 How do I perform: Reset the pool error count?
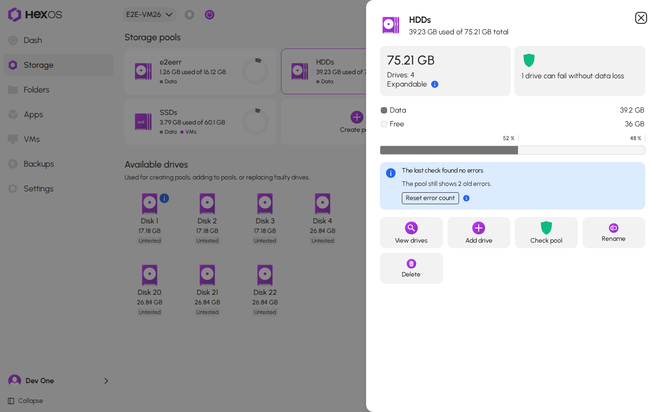[x=430, y=198]
